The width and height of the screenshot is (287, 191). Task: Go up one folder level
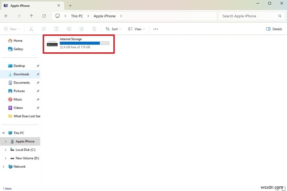32,16
